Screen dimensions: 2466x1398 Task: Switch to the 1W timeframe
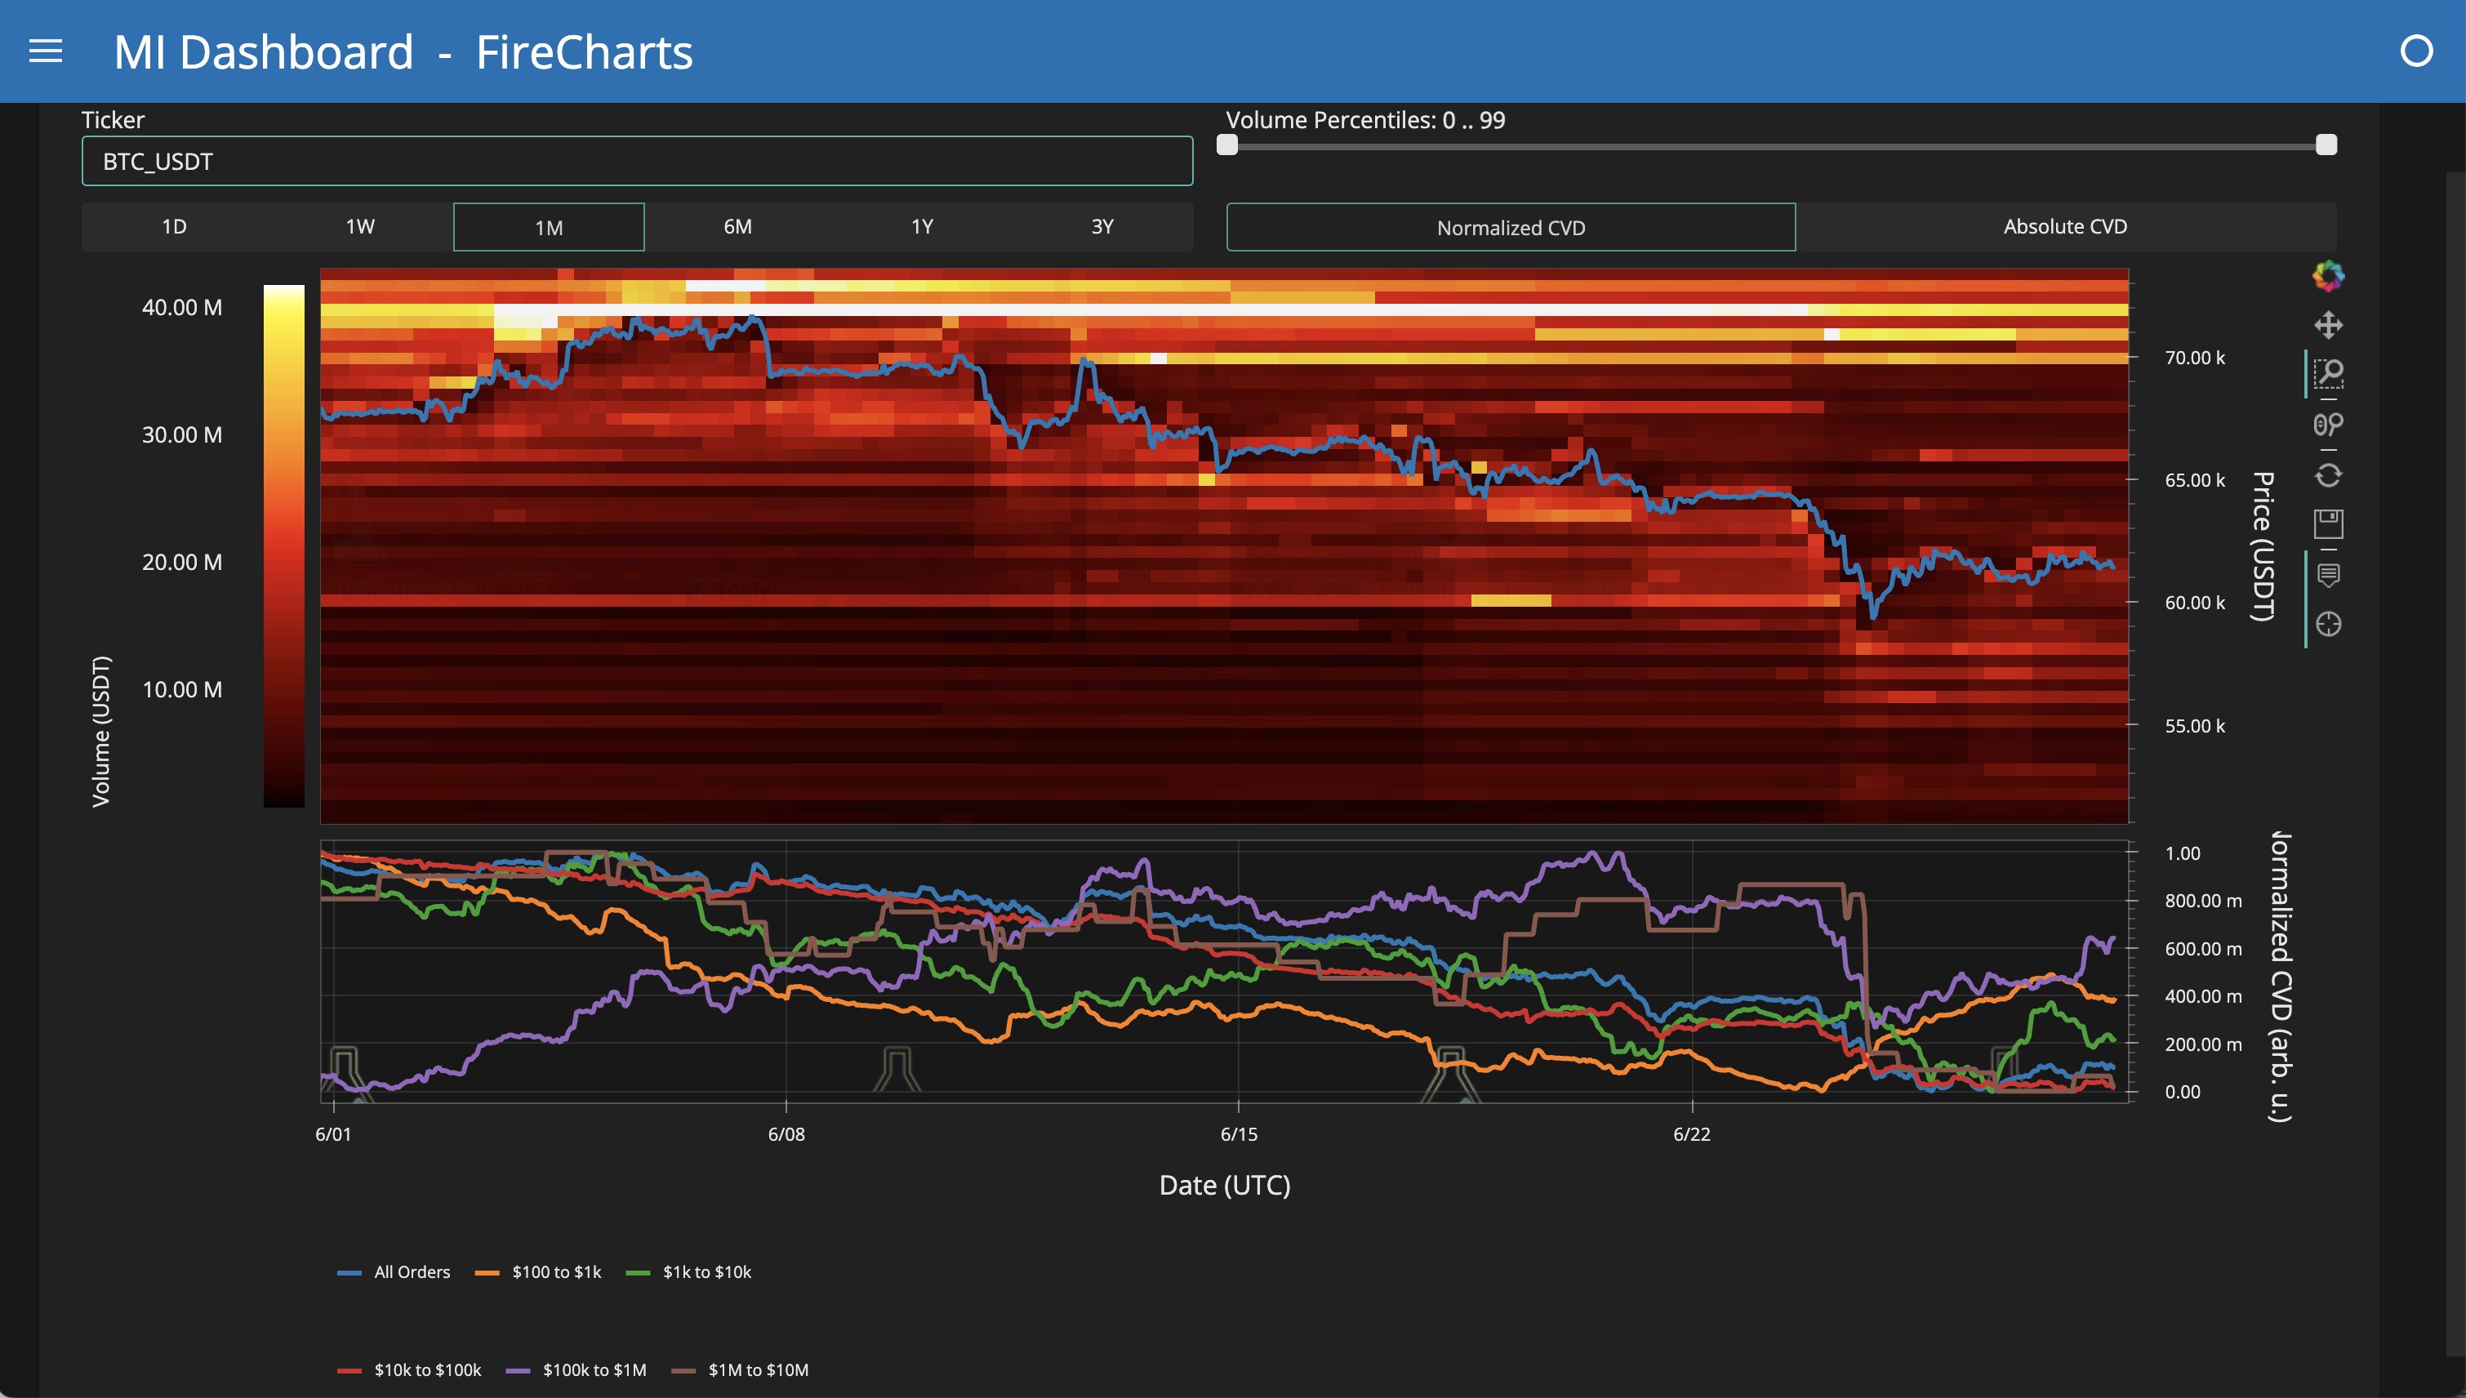pos(360,226)
